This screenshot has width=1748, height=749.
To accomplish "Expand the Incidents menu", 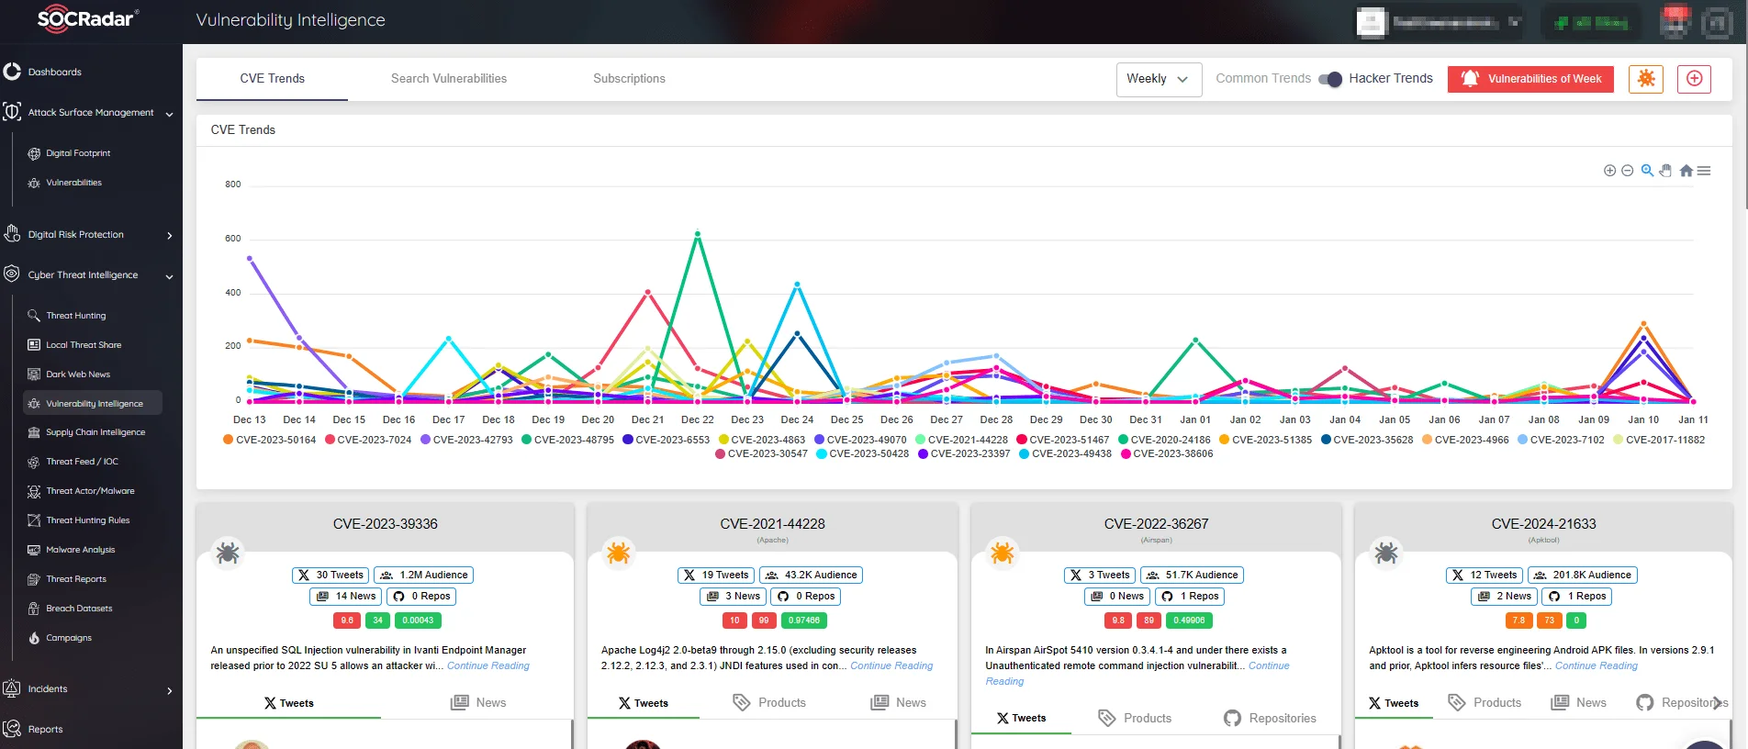I will click(170, 690).
